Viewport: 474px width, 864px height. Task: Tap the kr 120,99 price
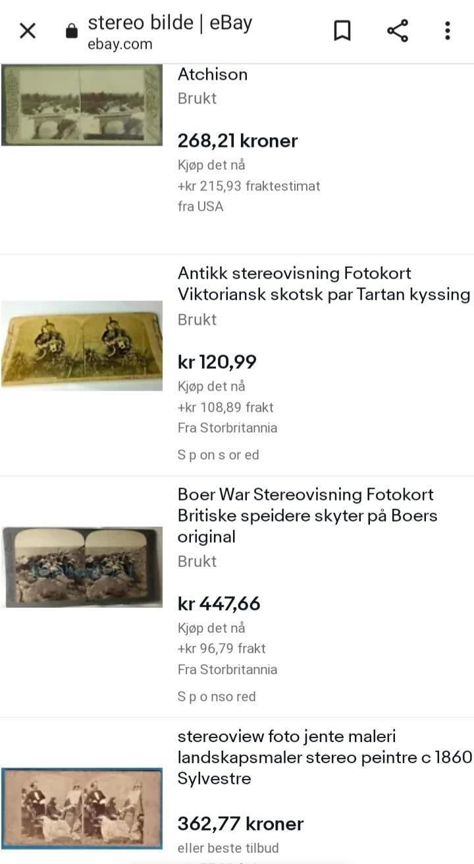pyautogui.click(x=217, y=362)
